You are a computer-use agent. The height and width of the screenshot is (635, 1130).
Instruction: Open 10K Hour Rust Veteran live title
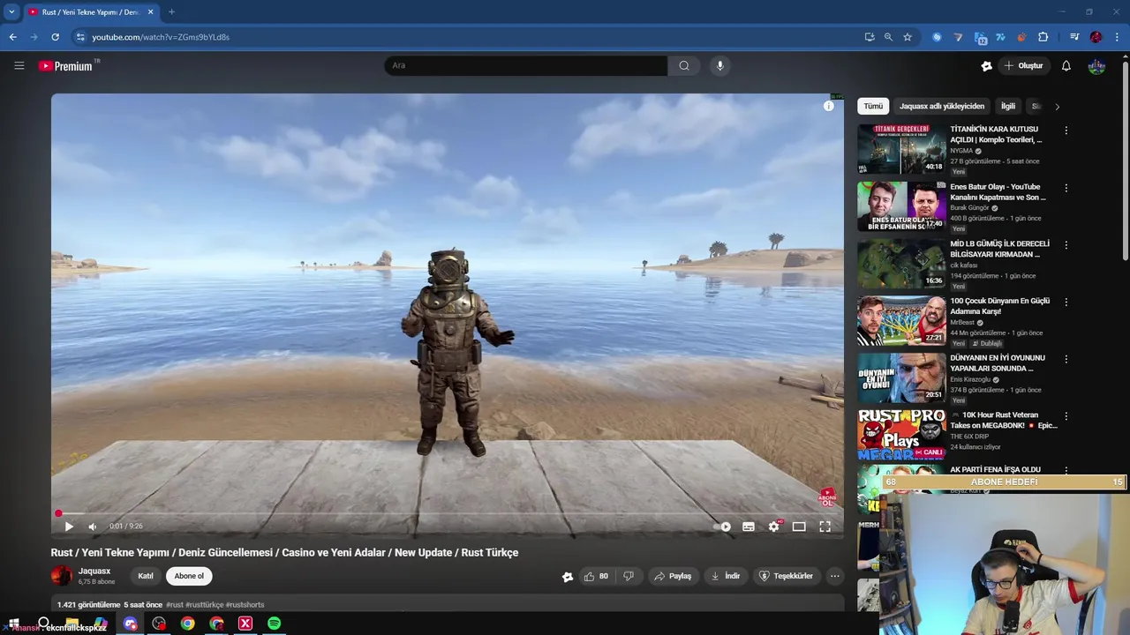1004,420
